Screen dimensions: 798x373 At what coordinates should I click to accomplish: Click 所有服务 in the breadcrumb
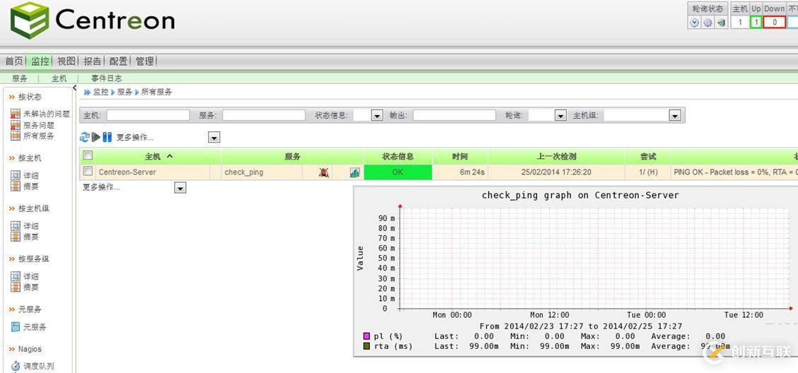pyautogui.click(x=157, y=93)
